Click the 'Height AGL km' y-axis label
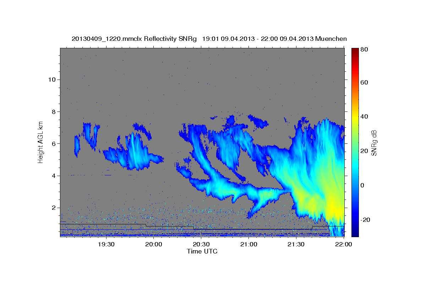Image resolution: width=426 pixels, height=284 pixels. (x=41, y=142)
